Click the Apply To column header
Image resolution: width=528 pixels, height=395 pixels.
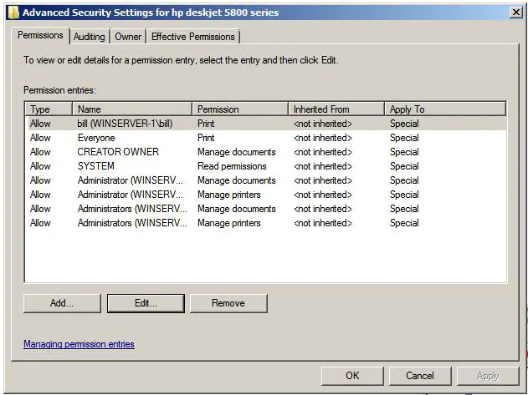[x=445, y=109]
